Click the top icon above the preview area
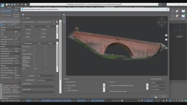 click(x=64, y=15)
